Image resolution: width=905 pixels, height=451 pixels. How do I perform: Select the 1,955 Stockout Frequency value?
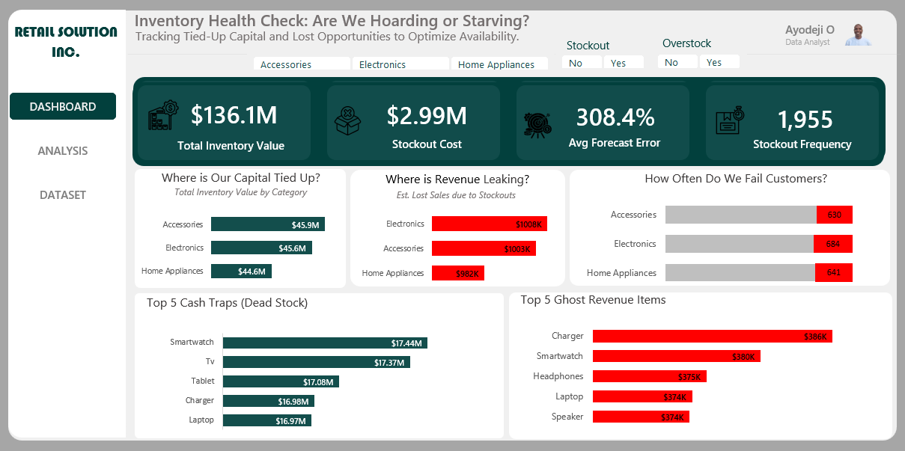(x=805, y=119)
